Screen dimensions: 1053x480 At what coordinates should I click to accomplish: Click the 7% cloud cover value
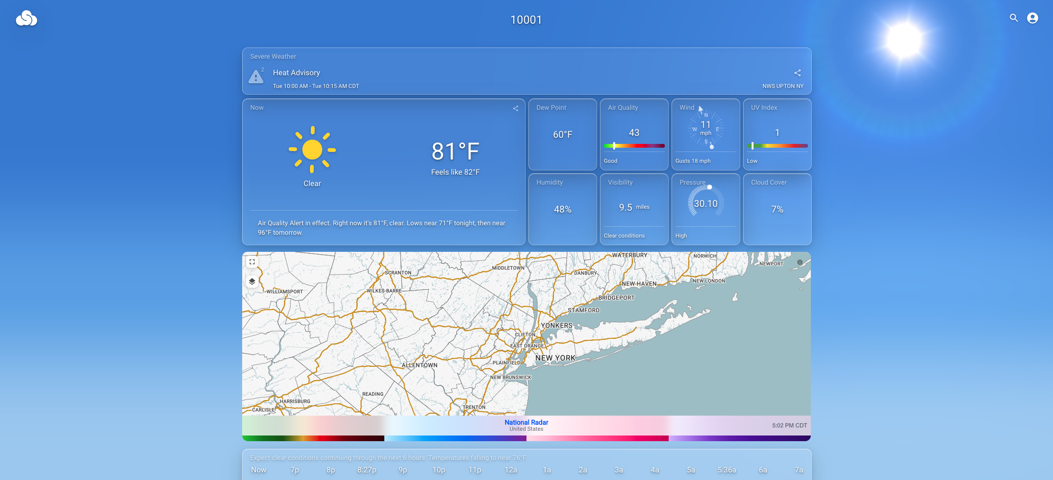pos(777,209)
